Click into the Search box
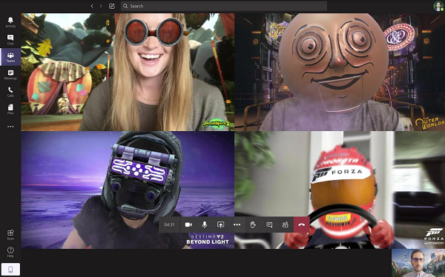This screenshot has width=445, height=277. tap(224, 6)
